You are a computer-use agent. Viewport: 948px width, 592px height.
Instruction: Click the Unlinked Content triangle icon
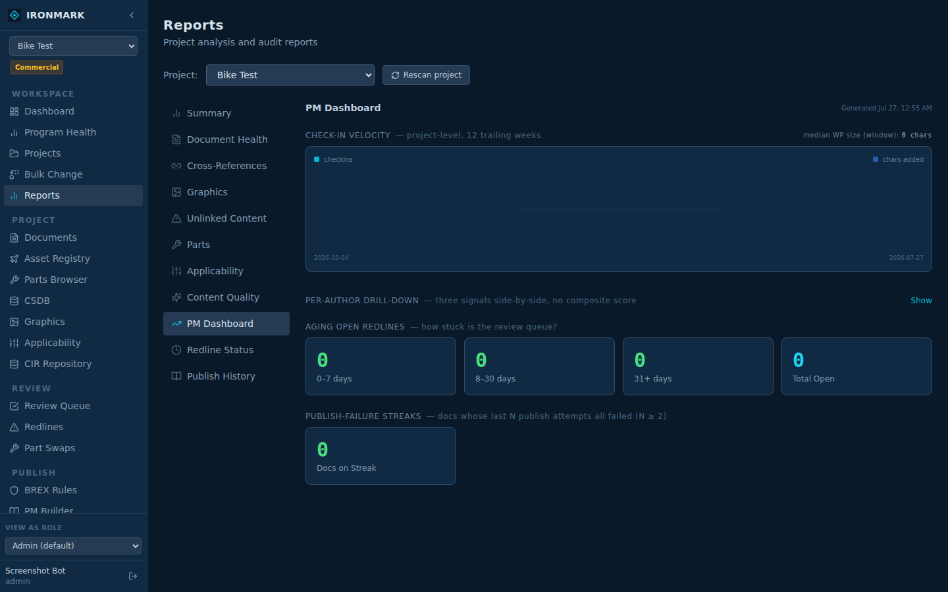coord(176,218)
